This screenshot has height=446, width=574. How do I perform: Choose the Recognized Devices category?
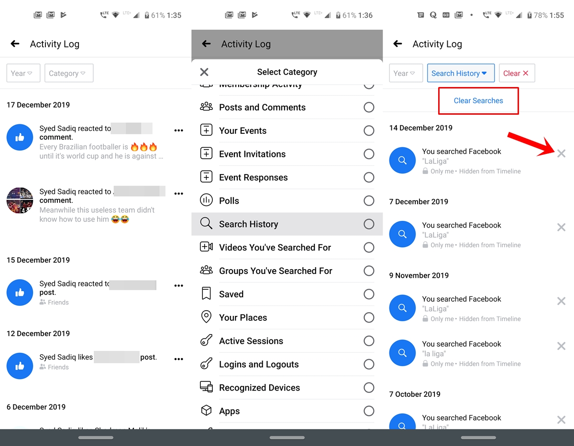coord(287,388)
